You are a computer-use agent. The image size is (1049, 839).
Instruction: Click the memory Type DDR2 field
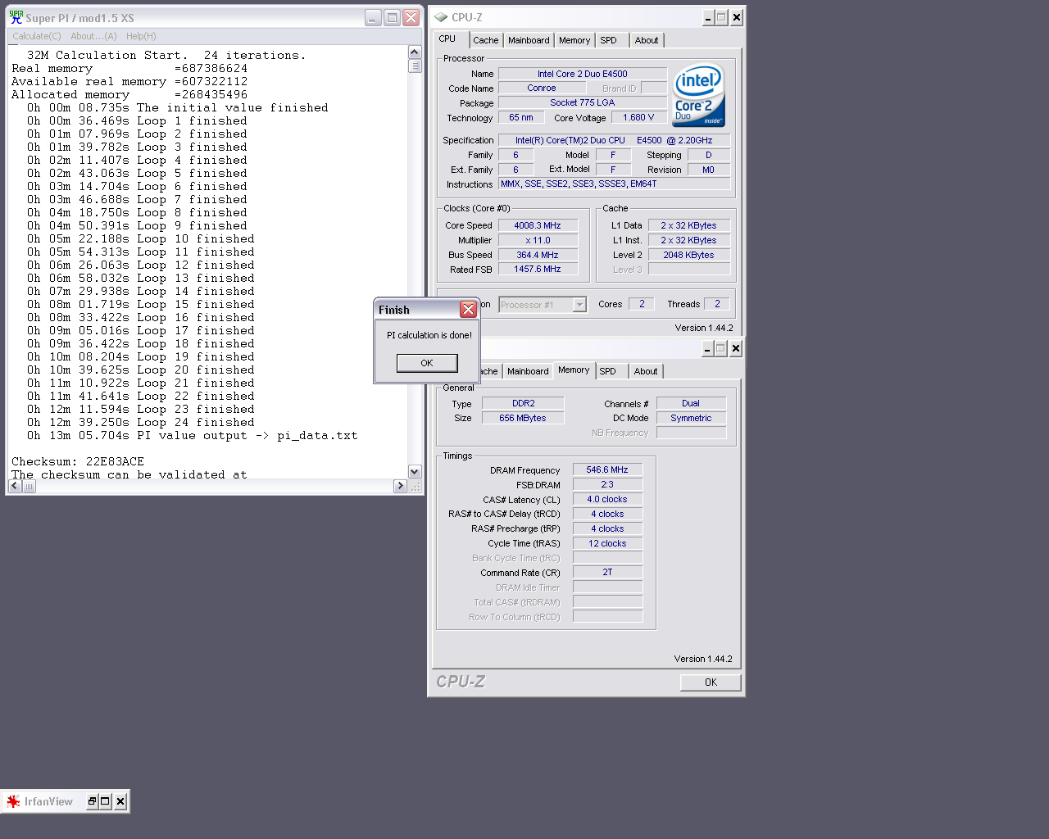(523, 404)
